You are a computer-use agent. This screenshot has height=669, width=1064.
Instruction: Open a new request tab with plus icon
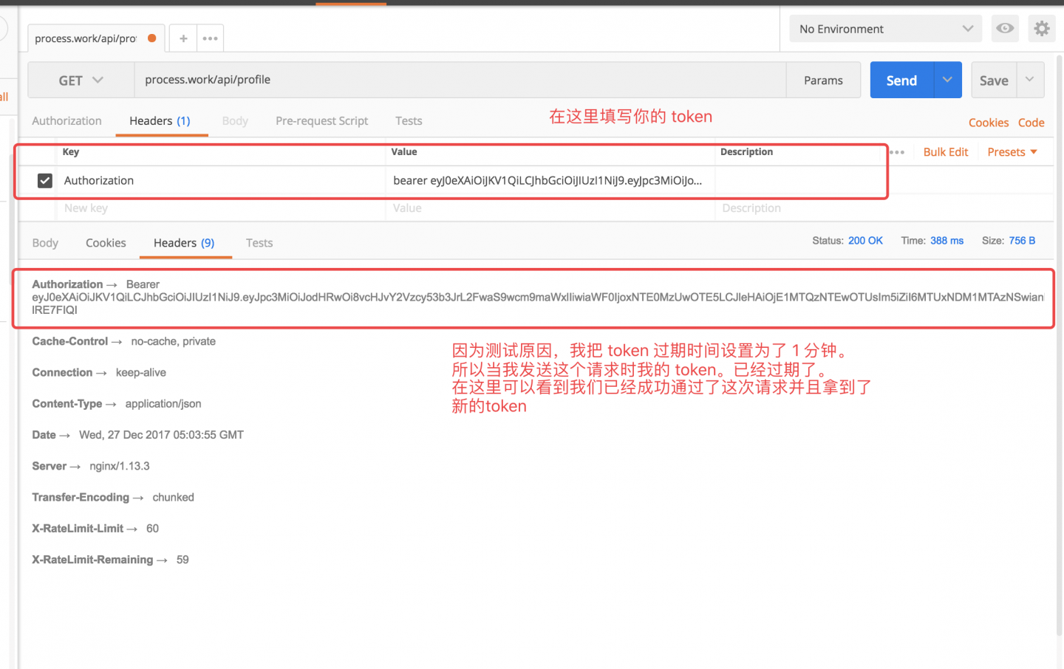click(183, 38)
